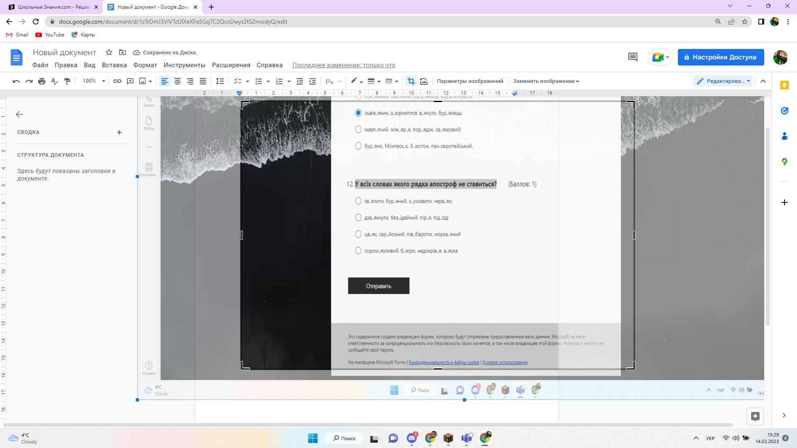Reset the image with toolbar icon
The width and height of the screenshot is (797, 448).
[424, 81]
